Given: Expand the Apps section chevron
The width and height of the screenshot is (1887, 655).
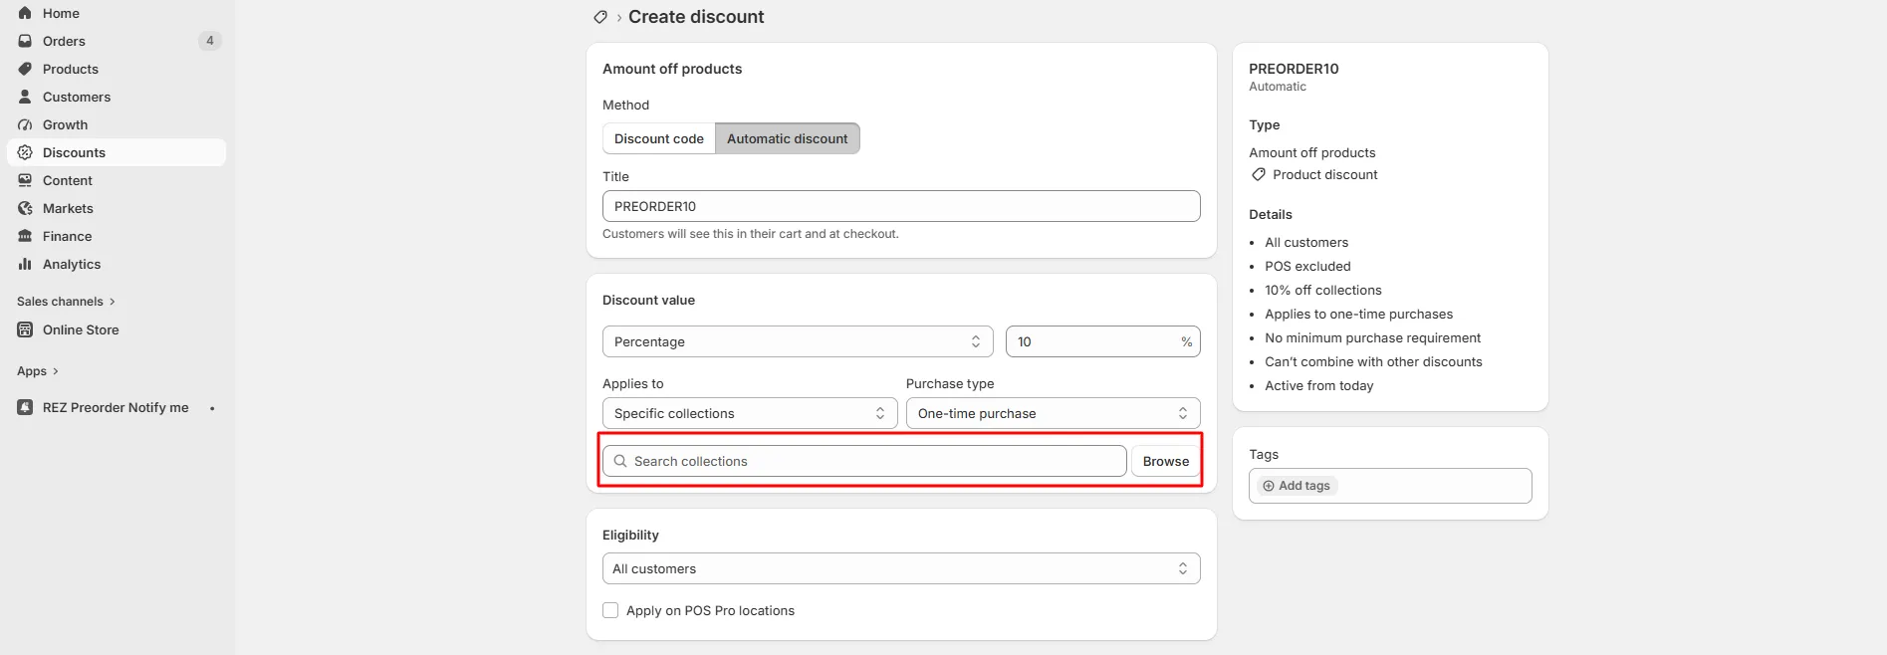Looking at the screenshot, I should [x=56, y=371].
